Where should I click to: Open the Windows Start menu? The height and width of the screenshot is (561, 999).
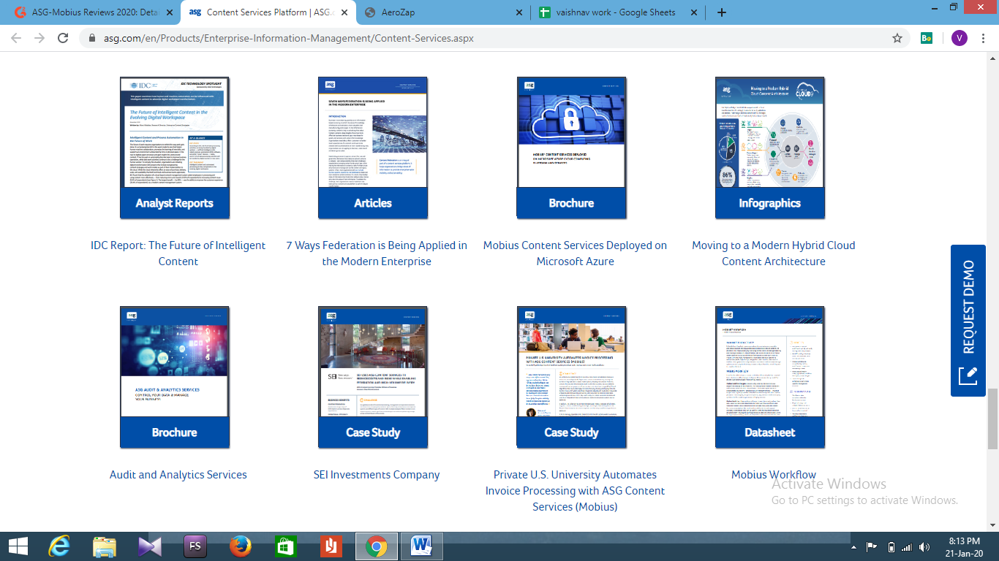point(18,546)
